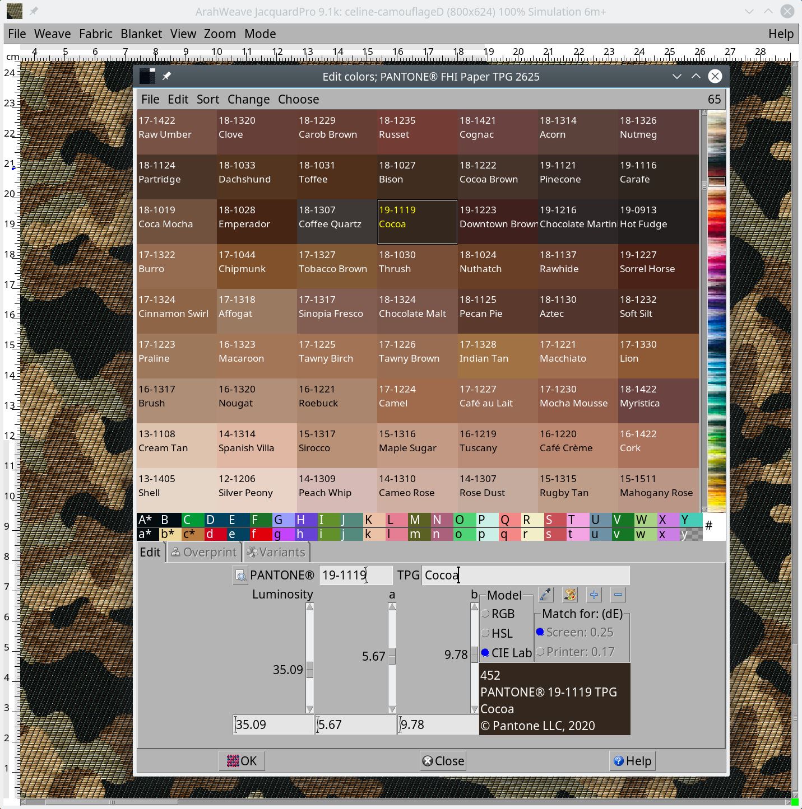Select yarn color letter Y

tap(691, 520)
